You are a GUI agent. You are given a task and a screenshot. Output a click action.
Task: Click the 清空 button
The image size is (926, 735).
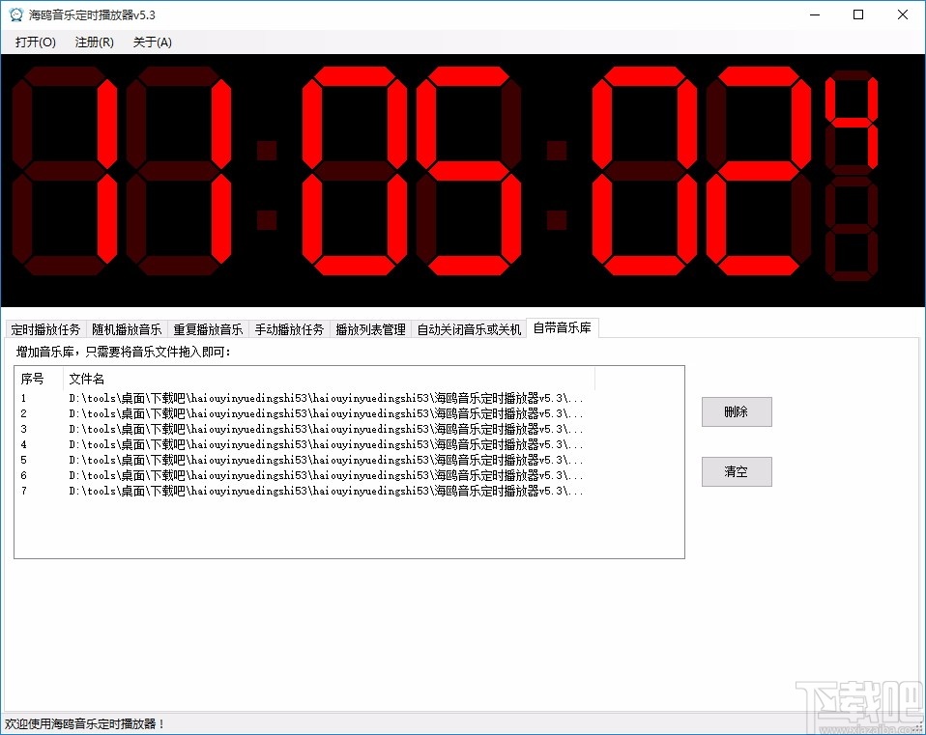[737, 471]
